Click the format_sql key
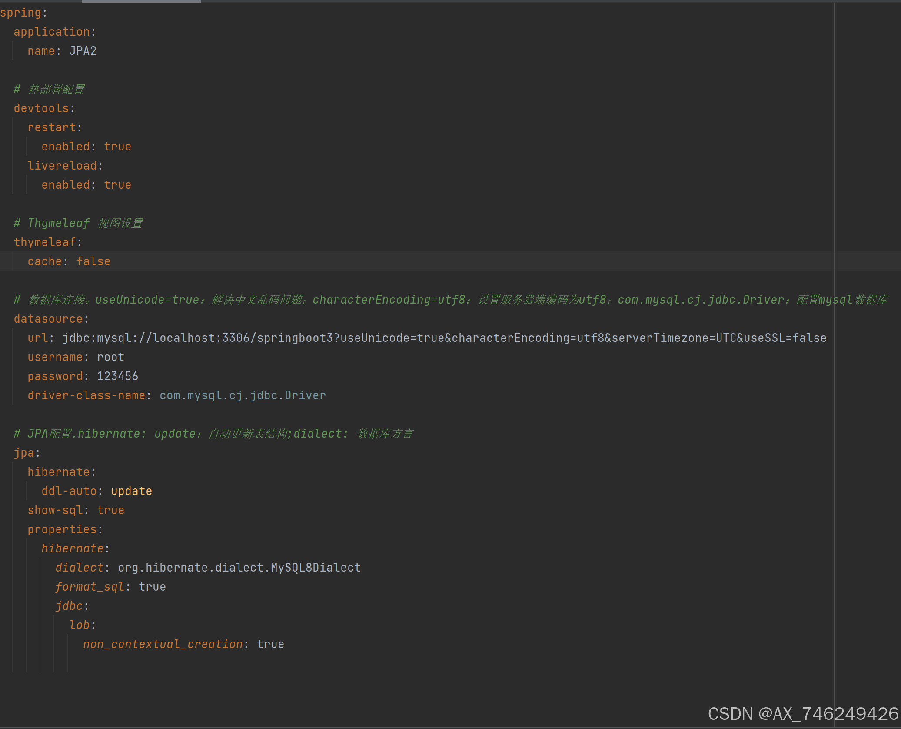This screenshot has width=901, height=729. click(x=90, y=586)
